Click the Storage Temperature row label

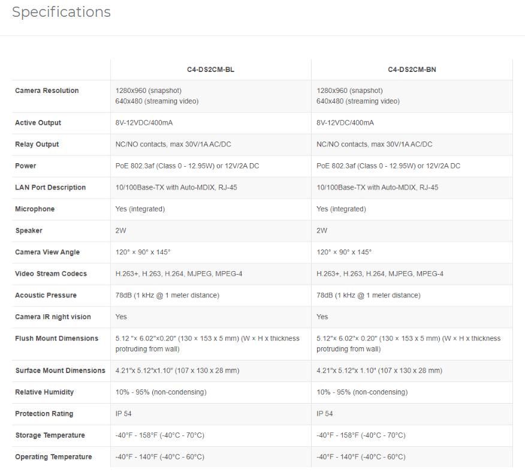pos(50,435)
